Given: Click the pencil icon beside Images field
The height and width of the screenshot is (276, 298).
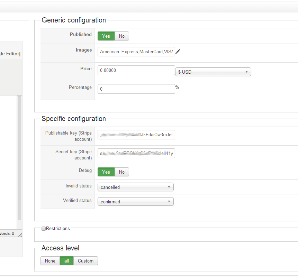Looking at the screenshot, I should 178,52.
